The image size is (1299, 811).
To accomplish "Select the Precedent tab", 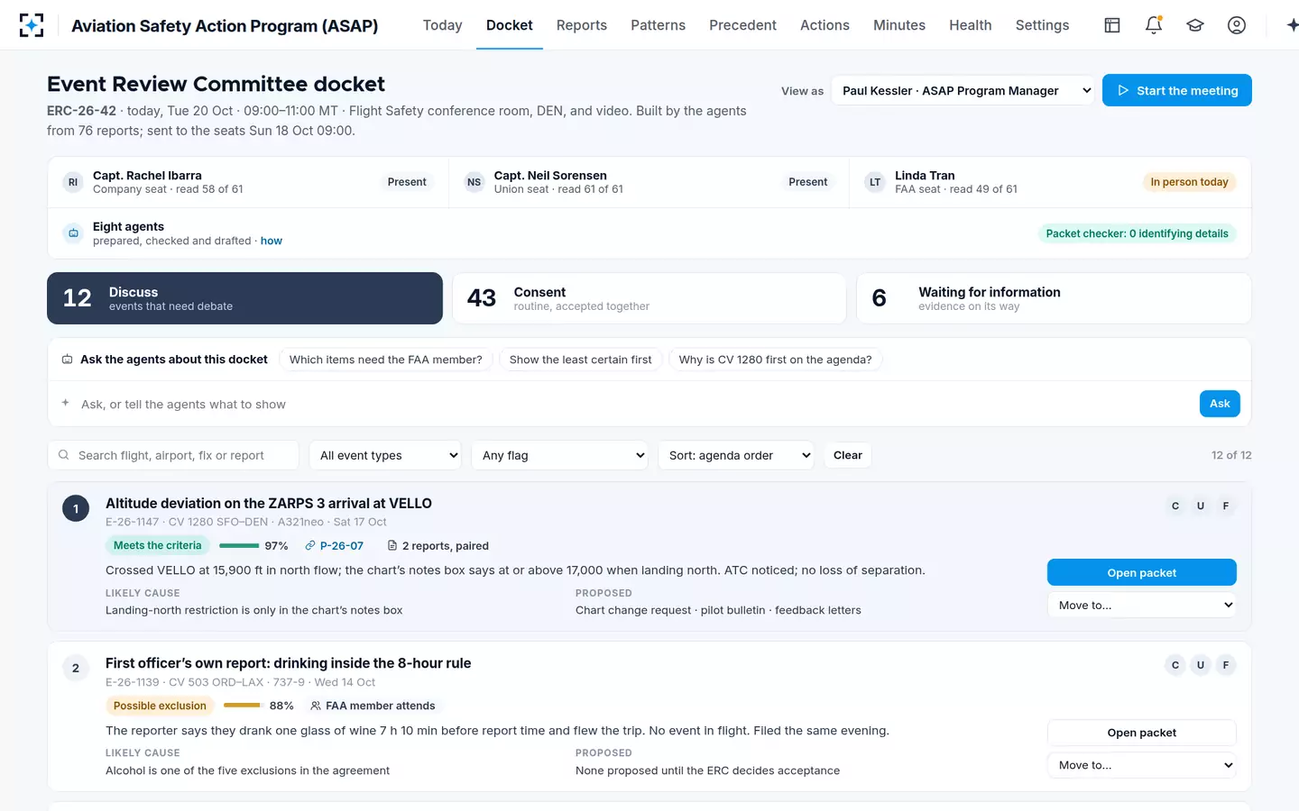I will (x=742, y=25).
